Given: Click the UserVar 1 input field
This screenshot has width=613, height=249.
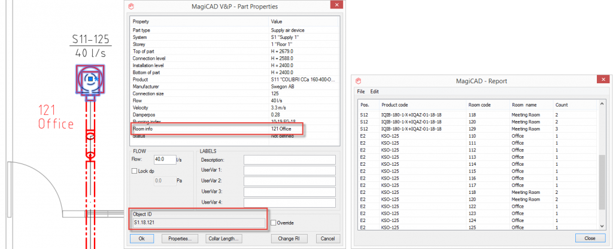Looking at the screenshot, I should (x=289, y=171).
